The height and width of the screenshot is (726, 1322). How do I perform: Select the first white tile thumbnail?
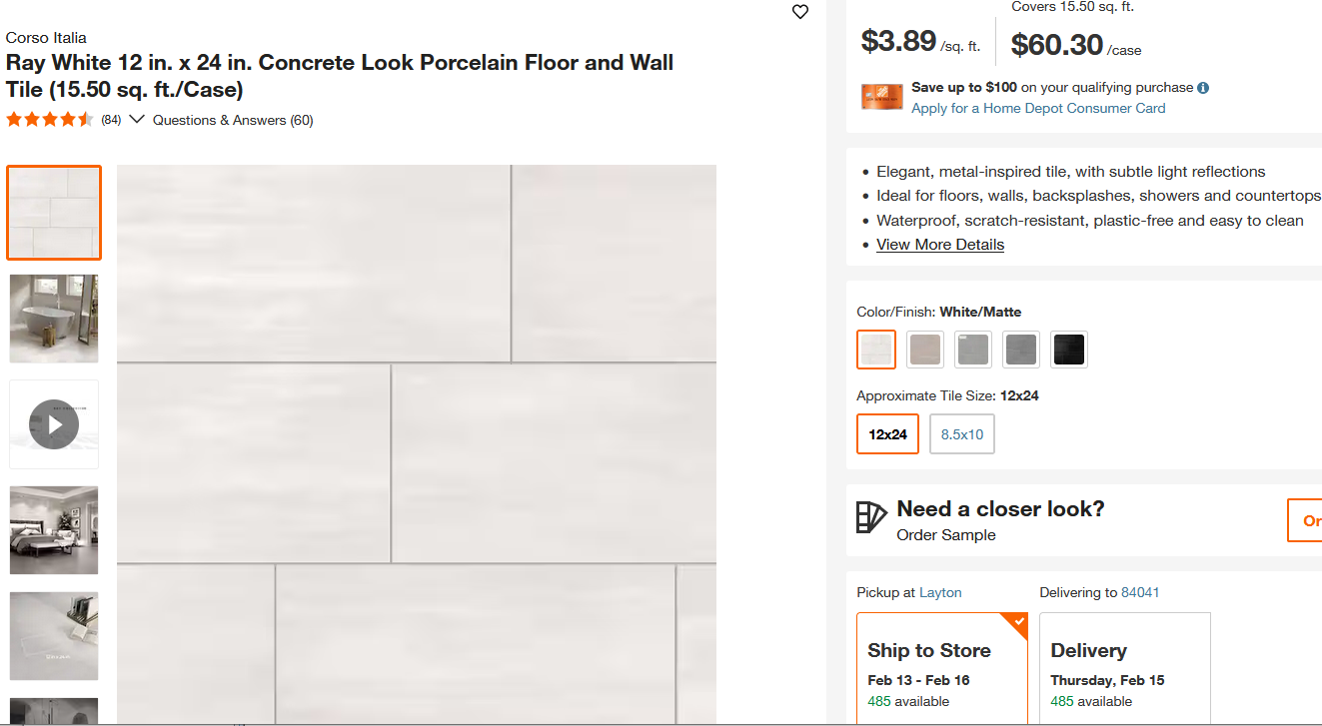coord(54,213)
